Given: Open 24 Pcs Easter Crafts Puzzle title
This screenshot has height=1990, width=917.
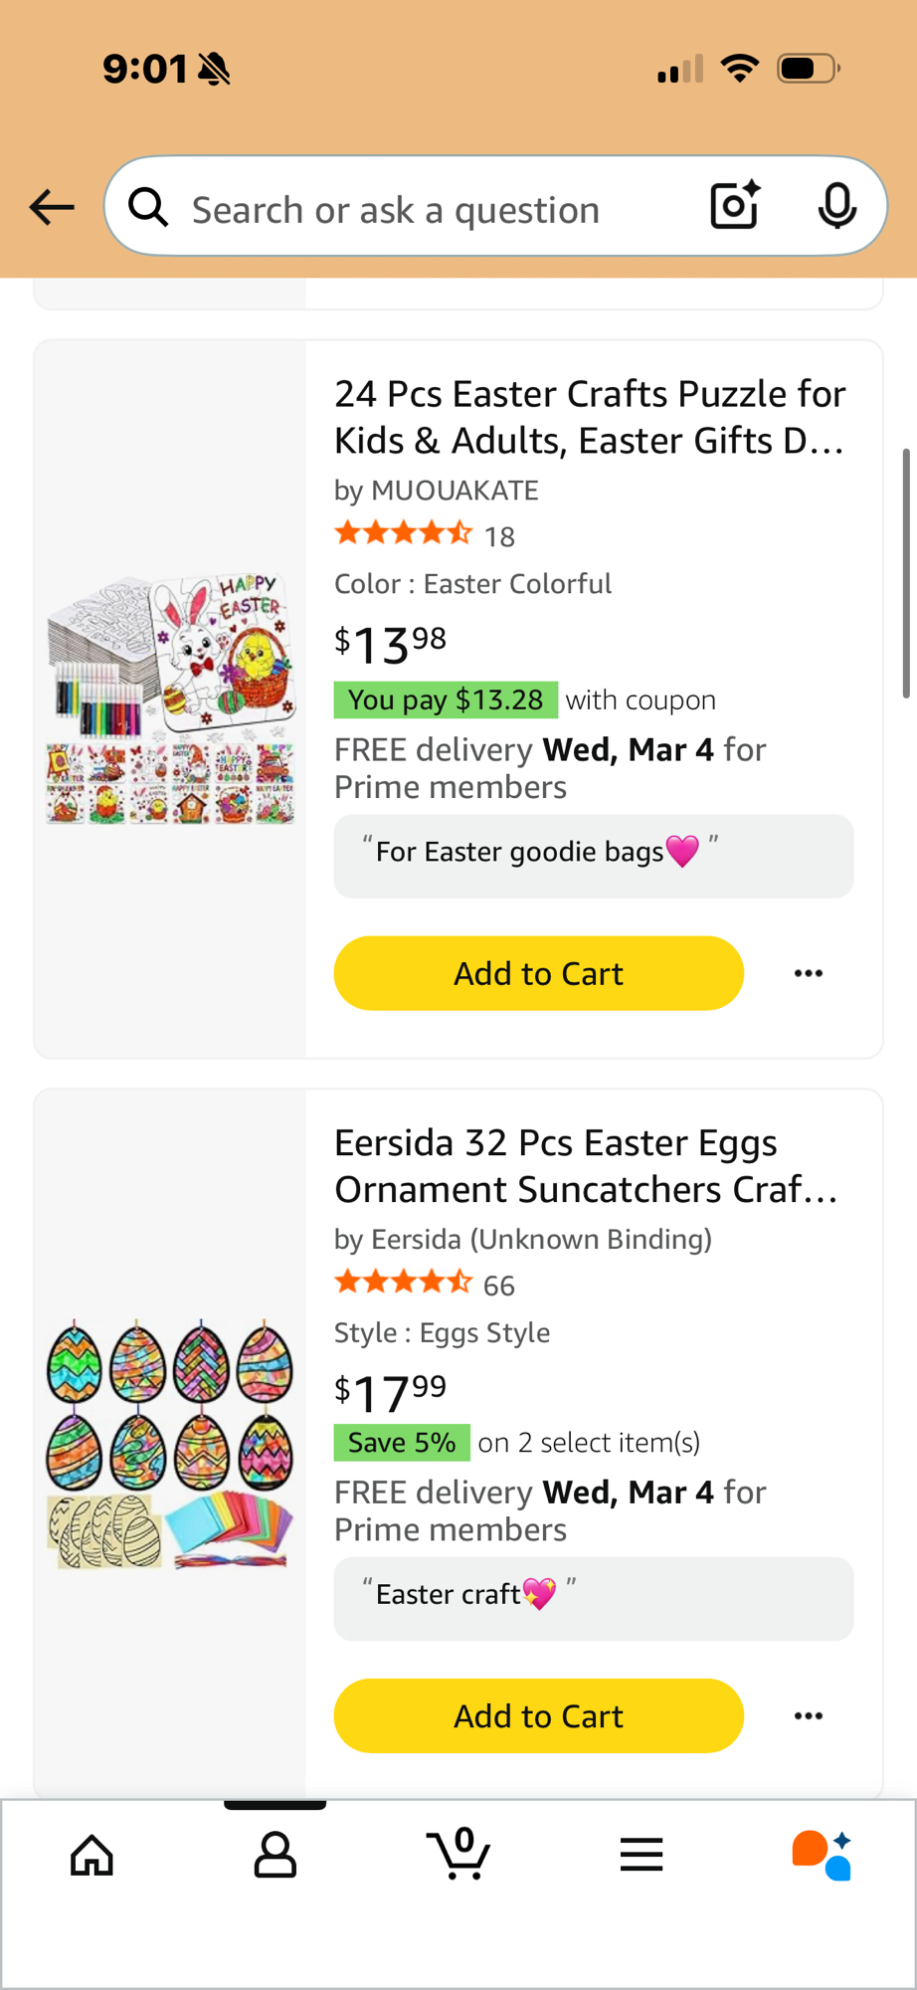Looking at the screenshot, I should 590,417.
